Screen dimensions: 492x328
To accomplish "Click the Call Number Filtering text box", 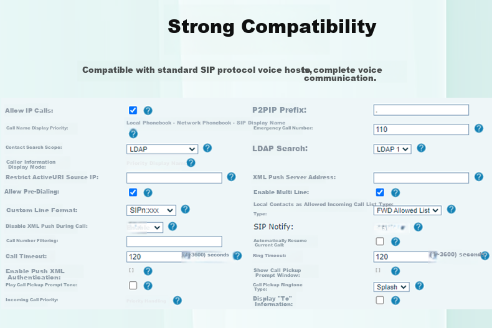I will [174, 241].
